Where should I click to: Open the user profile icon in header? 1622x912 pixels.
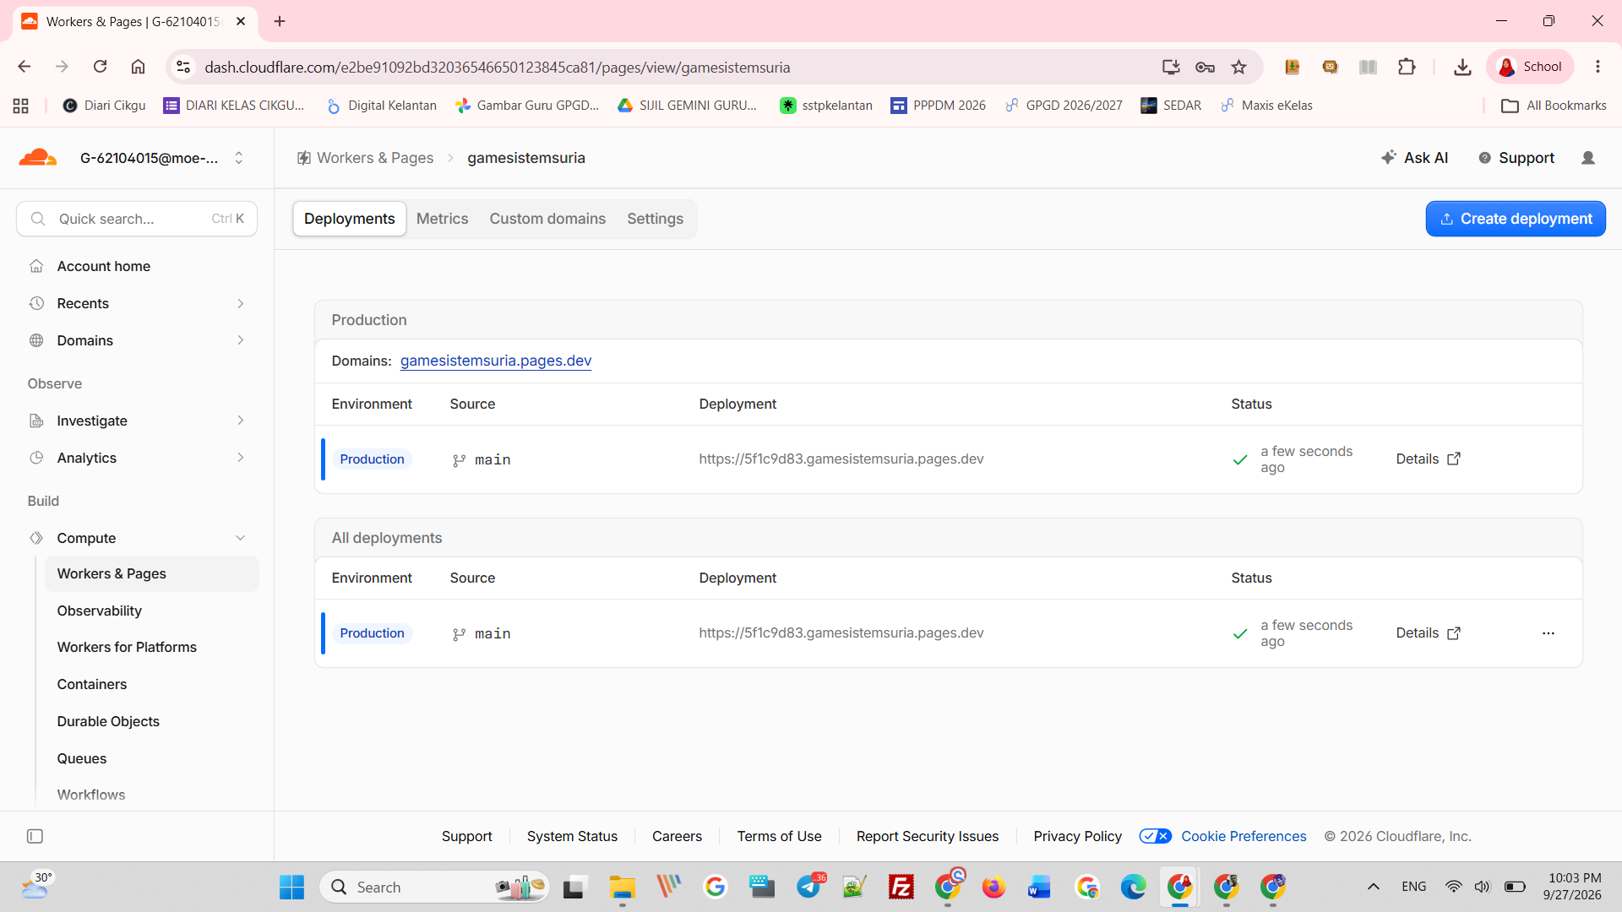(1588, 158)
